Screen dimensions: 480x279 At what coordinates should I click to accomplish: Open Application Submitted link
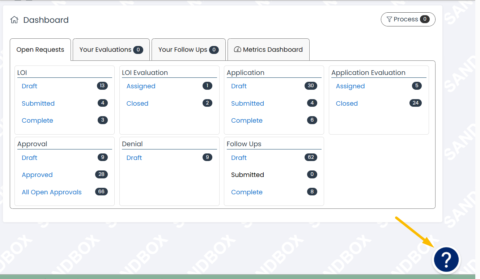point(247,103)
